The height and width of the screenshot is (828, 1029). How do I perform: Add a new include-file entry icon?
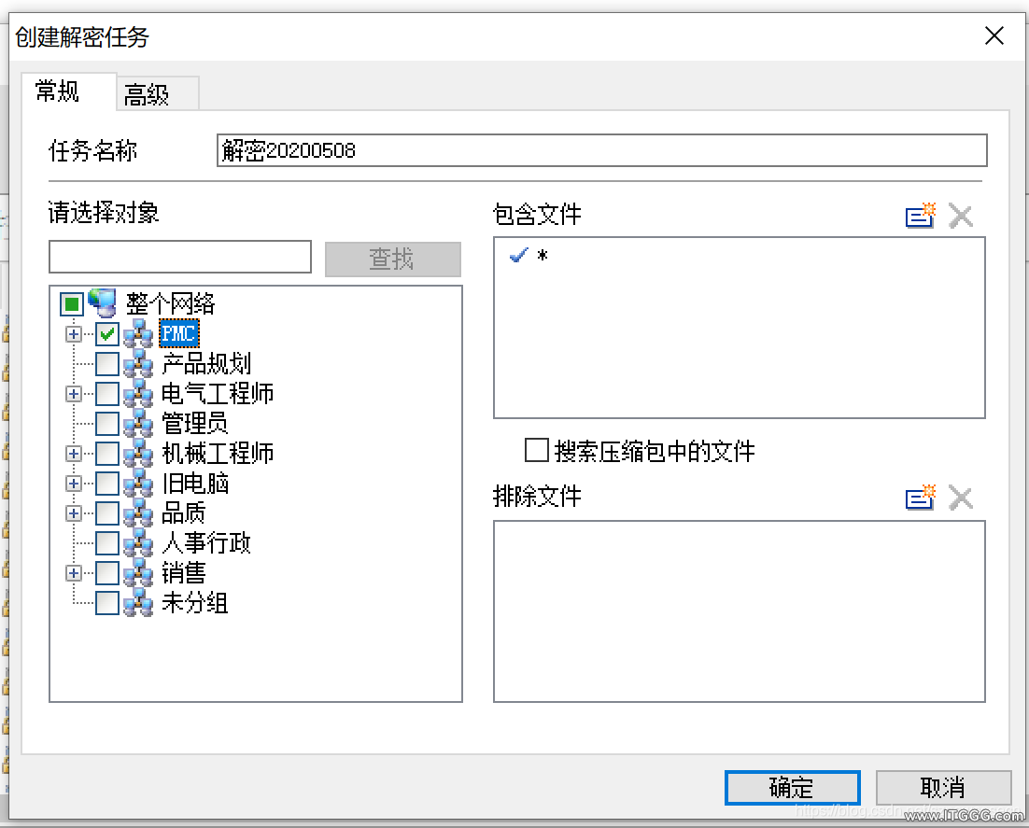pos(920,216)
